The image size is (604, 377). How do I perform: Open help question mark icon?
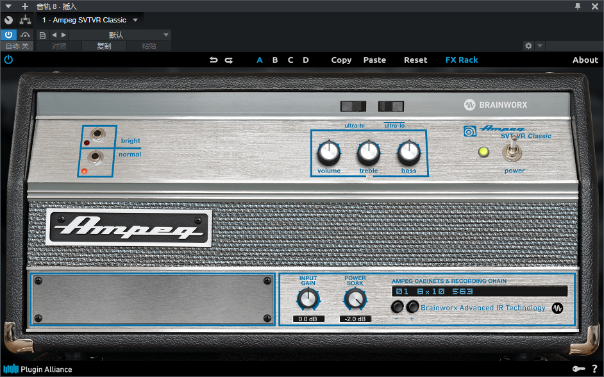point(595,369)
